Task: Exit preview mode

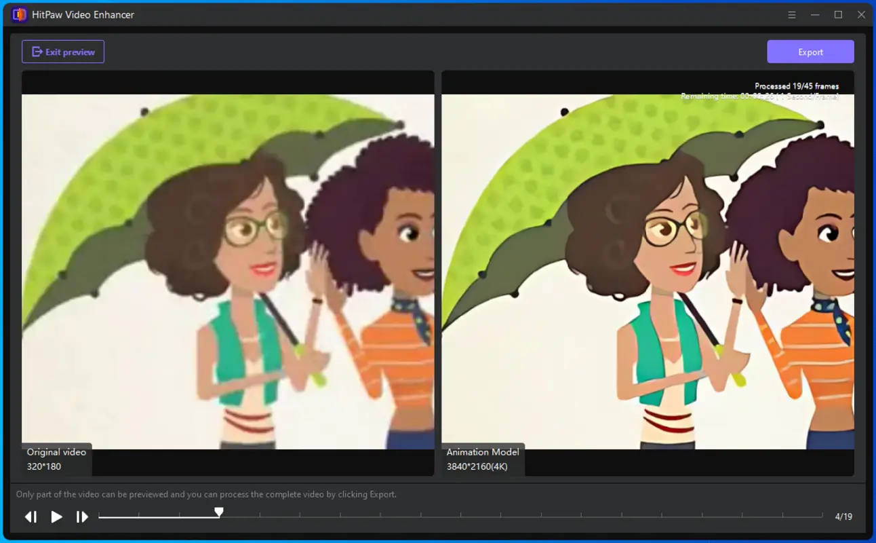Action: (63, 51)
